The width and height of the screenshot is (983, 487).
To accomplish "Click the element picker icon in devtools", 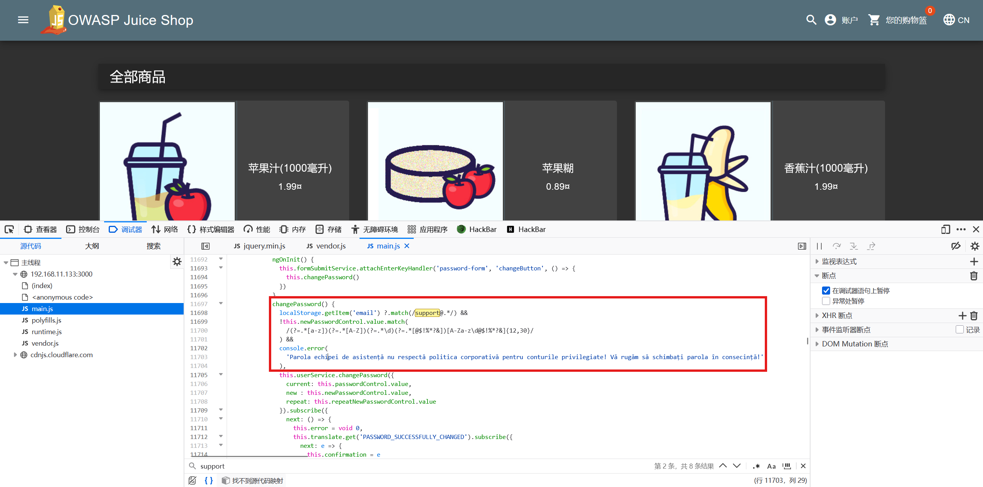I will [9, 229].
